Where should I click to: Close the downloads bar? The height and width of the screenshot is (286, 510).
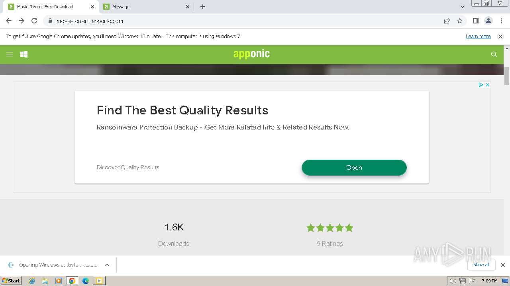tap(503, 265)
